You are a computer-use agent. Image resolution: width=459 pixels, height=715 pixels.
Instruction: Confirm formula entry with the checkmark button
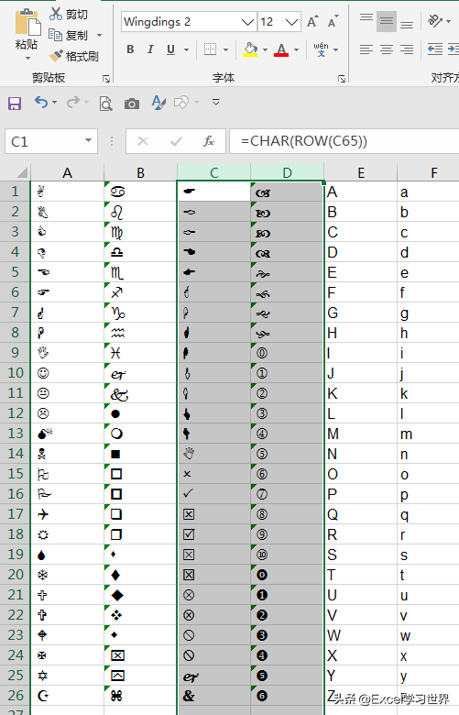[x=176, y=141]
